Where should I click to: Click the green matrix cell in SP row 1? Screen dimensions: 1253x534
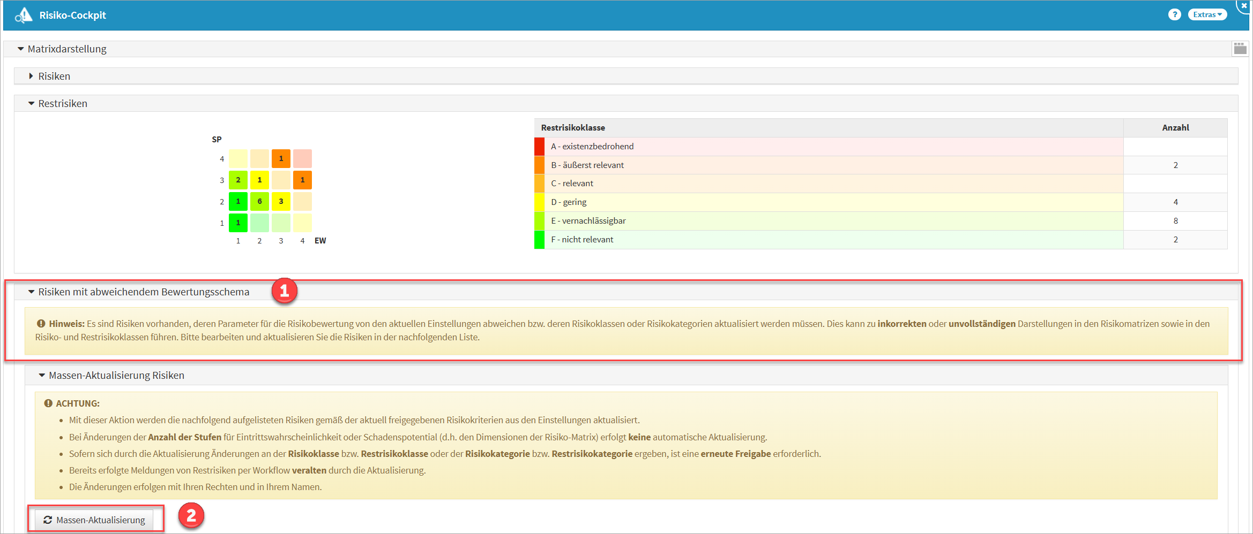pyautogui.click(x=238, y=223)
